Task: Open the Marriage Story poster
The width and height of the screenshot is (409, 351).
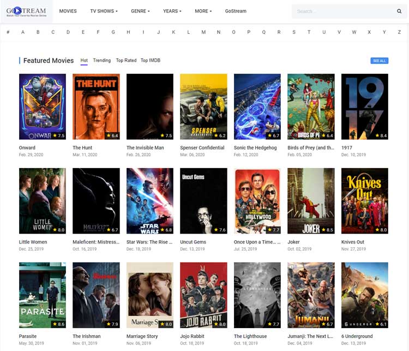Action: pyautogui.click(x=150, y=295)
